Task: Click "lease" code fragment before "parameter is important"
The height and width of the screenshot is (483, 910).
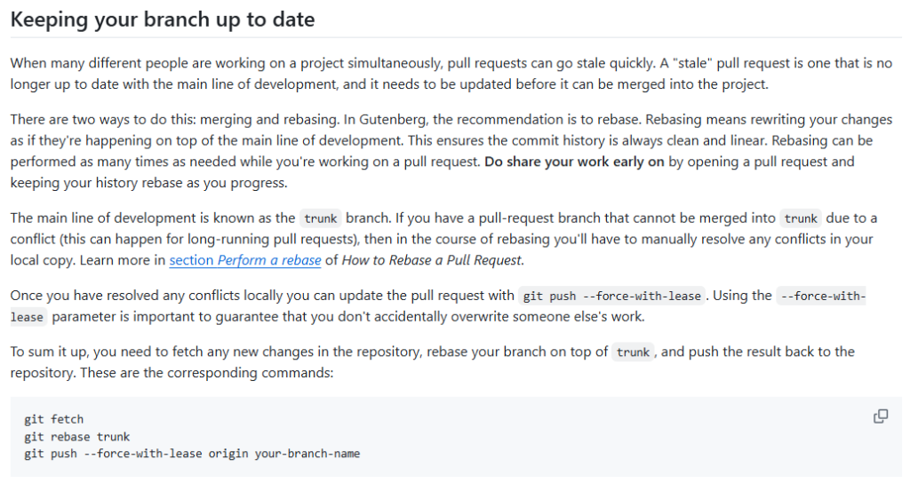Action: 27,317
